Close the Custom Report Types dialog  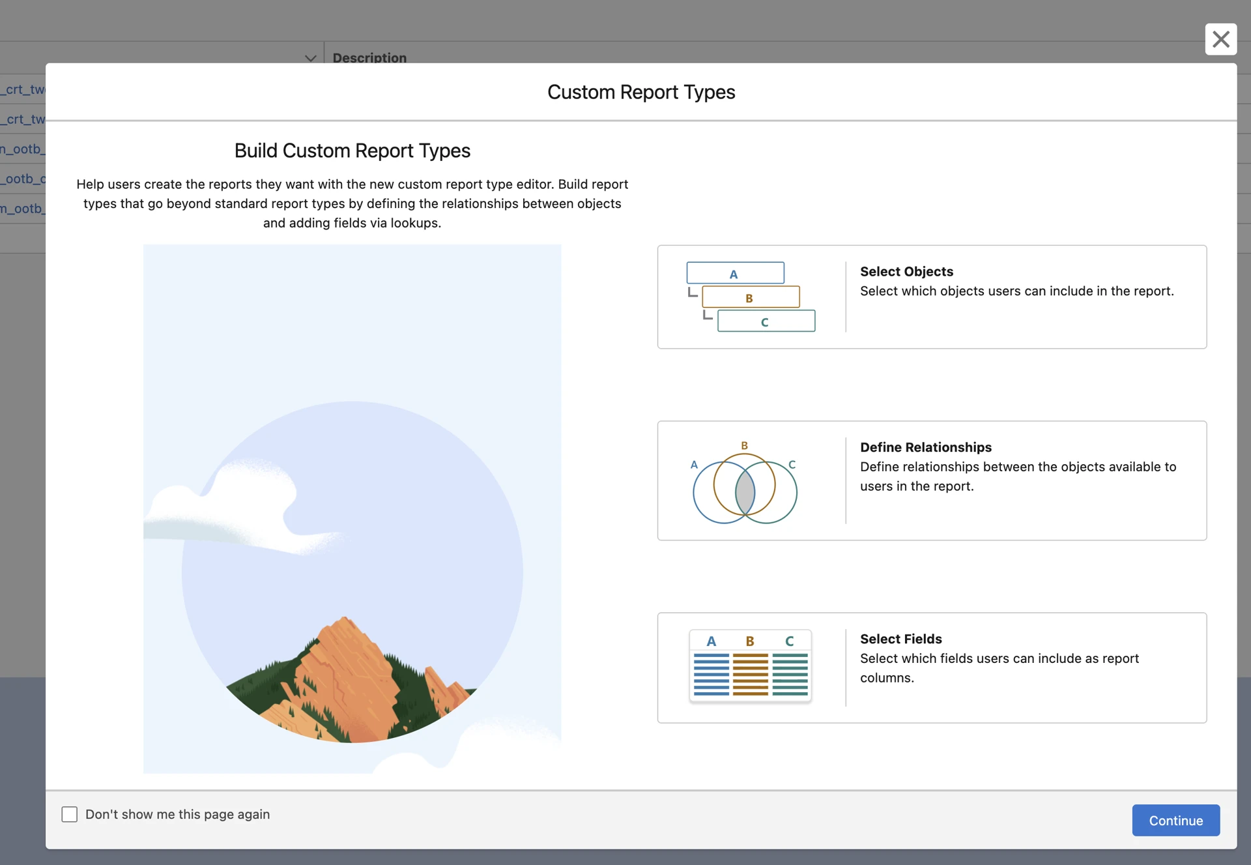tap(1220, 39)
